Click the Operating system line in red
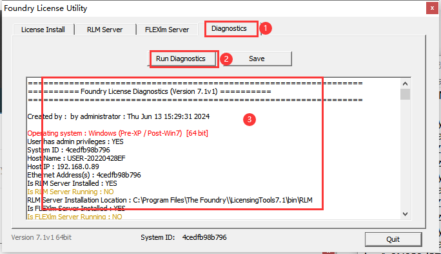 [x=117, y=133]
